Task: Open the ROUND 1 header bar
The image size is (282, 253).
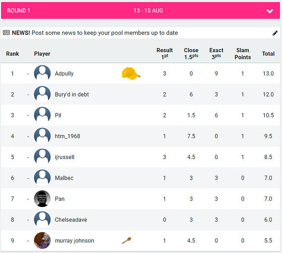Action: (x=140, y=11)
